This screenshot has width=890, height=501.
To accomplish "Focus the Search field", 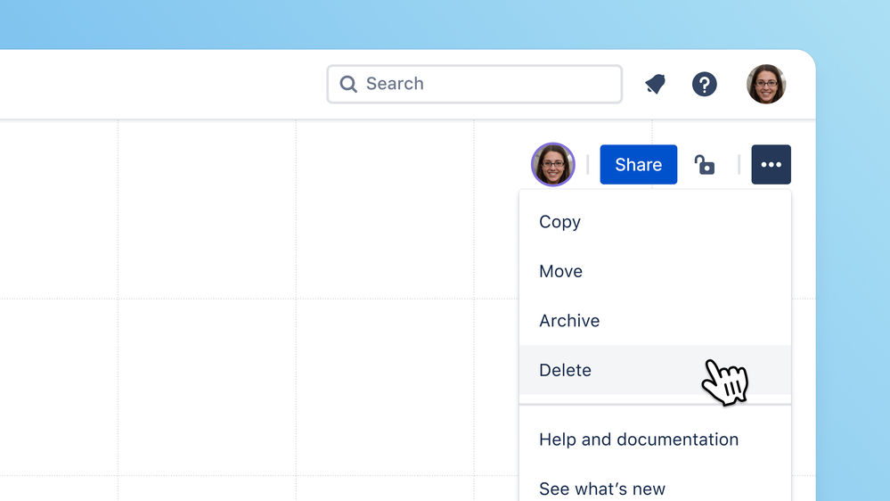I will [475, 84].
